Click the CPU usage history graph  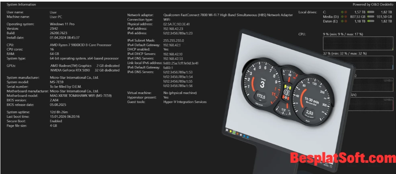coord(358,43)
